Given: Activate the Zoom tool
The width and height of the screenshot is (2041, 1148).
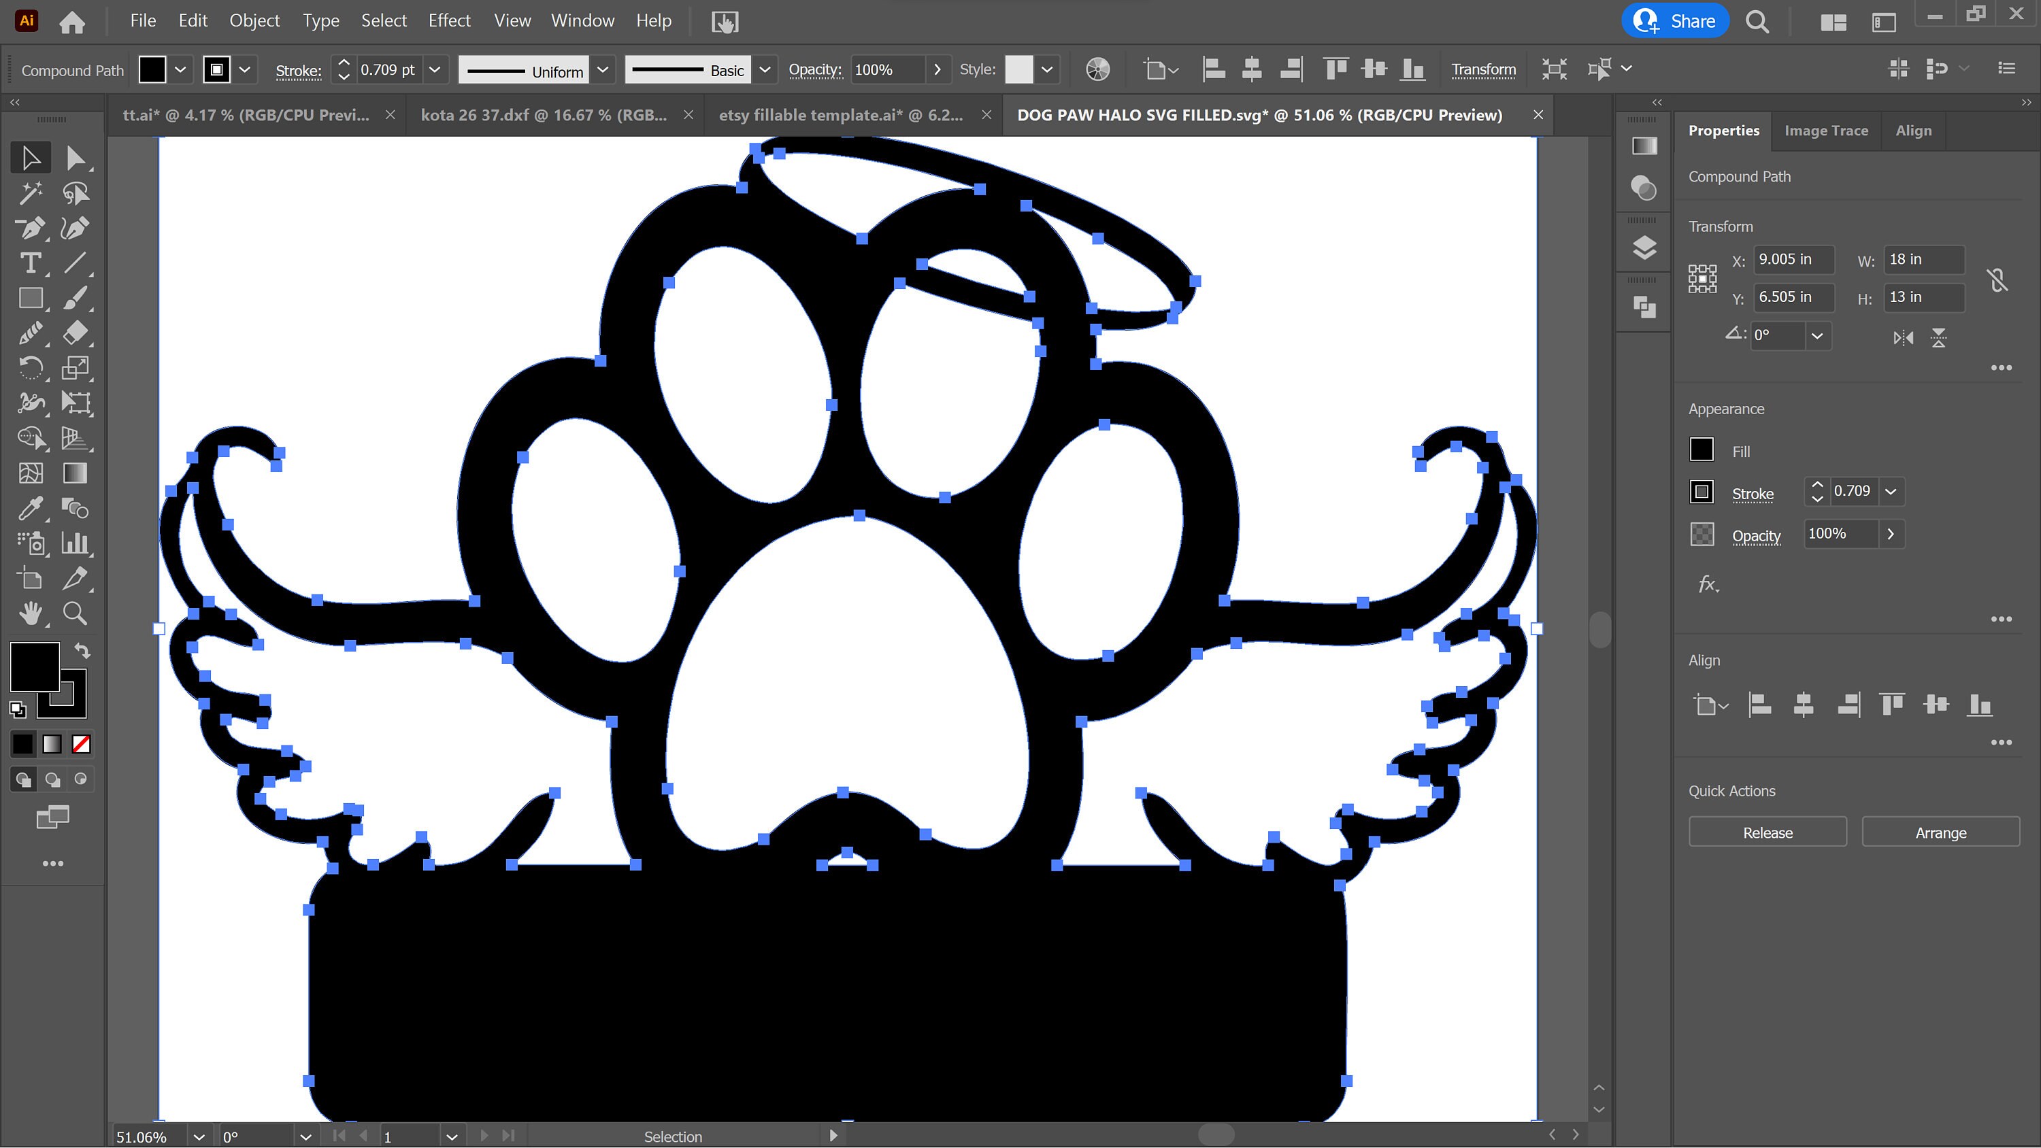Looking at the screenshot, I should pos(76,612).
